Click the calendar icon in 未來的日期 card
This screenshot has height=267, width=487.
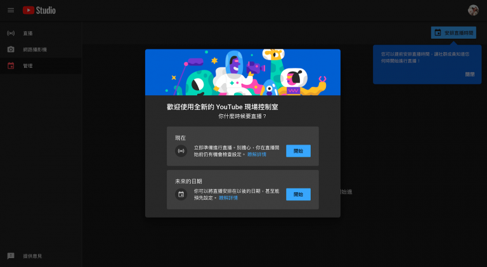tap(181, 195)
